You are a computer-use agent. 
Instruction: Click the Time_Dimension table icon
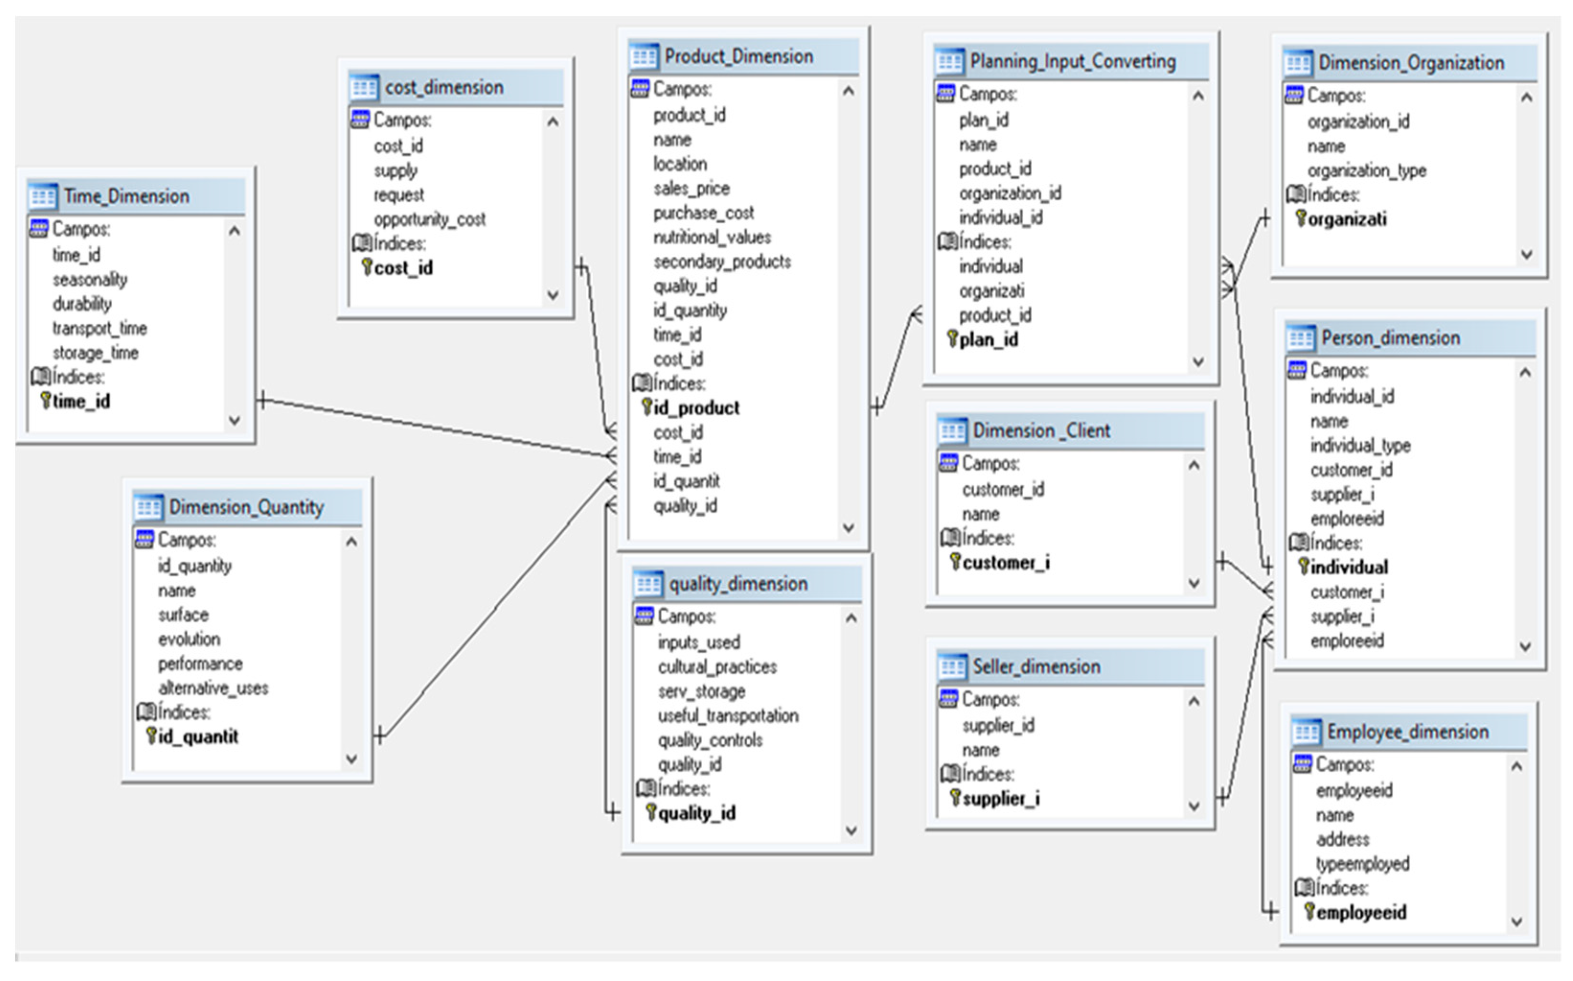43,196
